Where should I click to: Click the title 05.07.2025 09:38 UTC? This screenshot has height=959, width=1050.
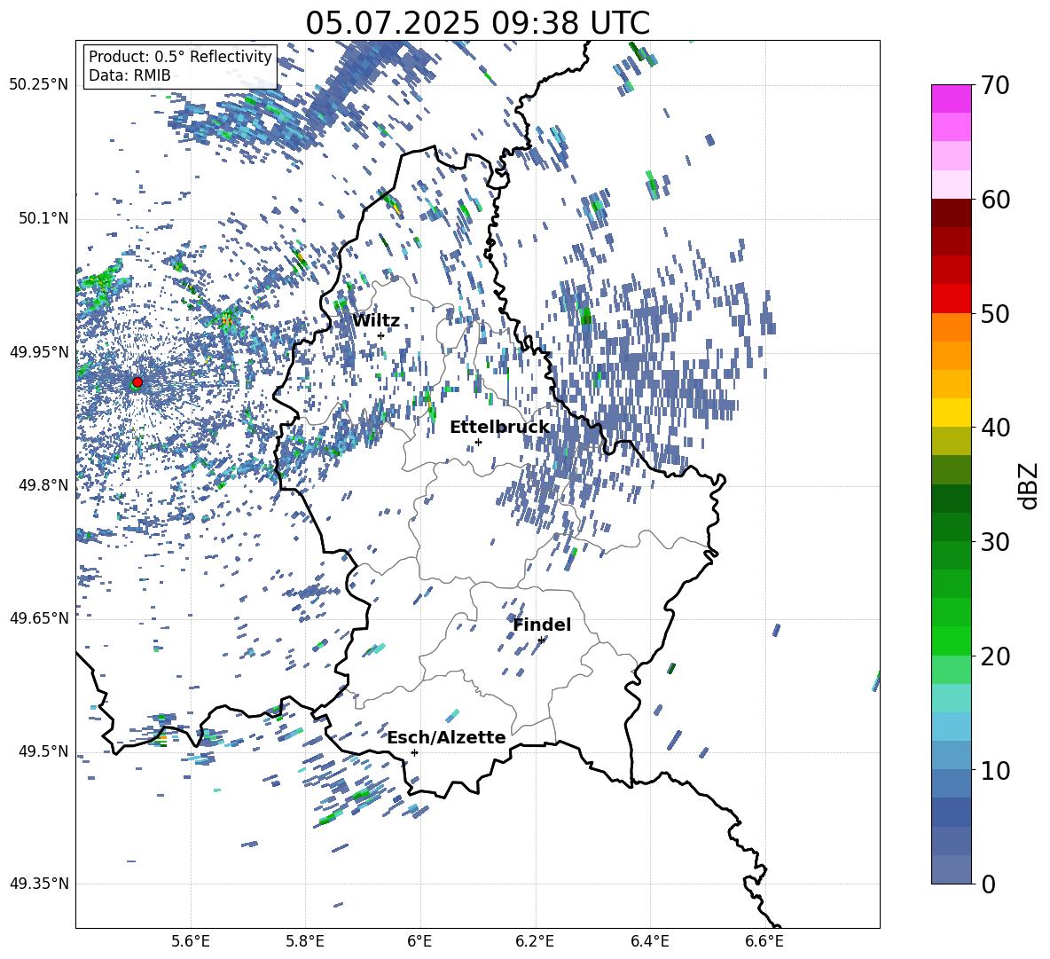[x=477, y=23]
